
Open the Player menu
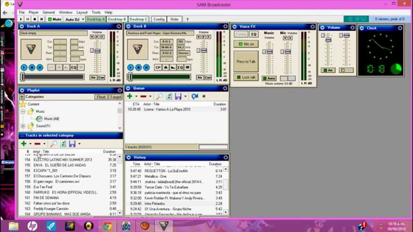click(34, 12)
